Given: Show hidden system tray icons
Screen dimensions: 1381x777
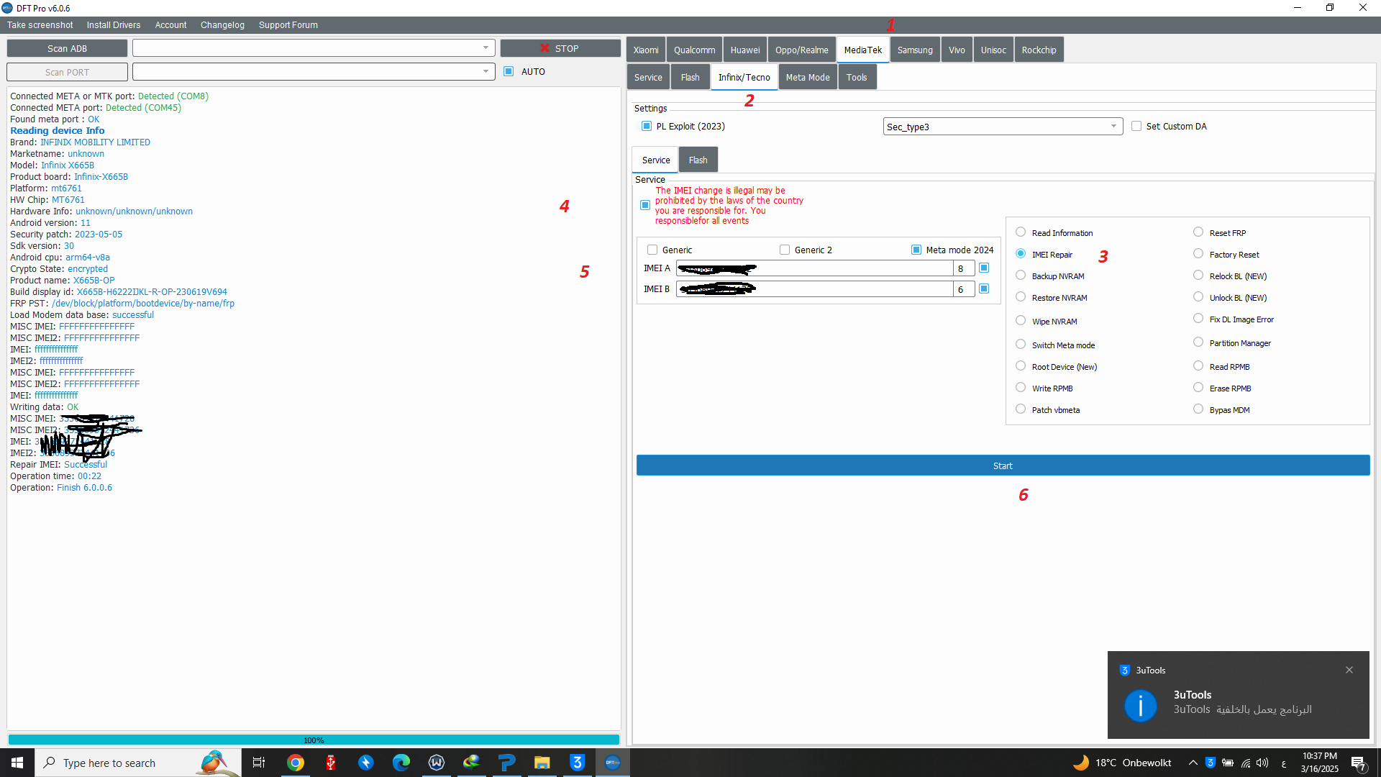Looking at the screenshot, I should tap(1193, 763).
